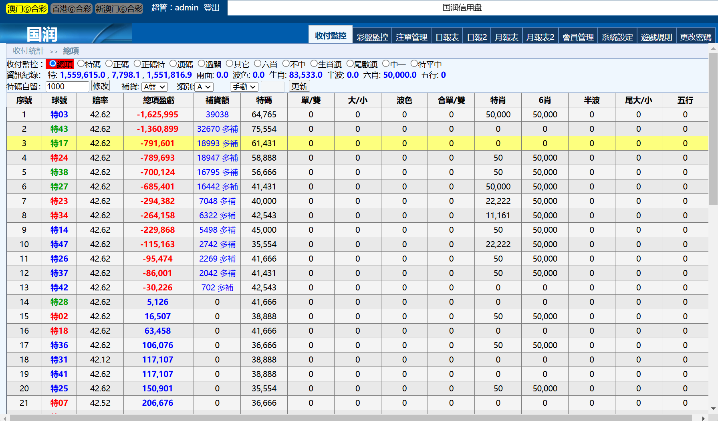Choose the 生肖連 monitoring radio
Screen dimensions: 718x421
(x=314, y=64)
